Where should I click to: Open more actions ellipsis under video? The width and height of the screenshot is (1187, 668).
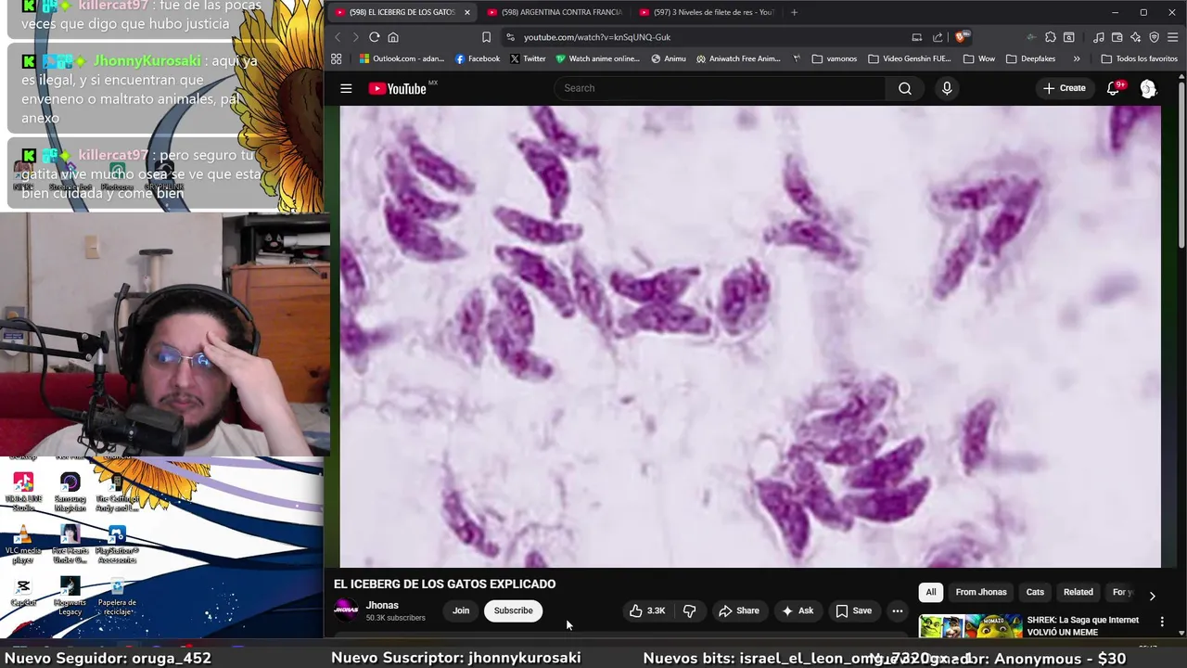(897, 610)
